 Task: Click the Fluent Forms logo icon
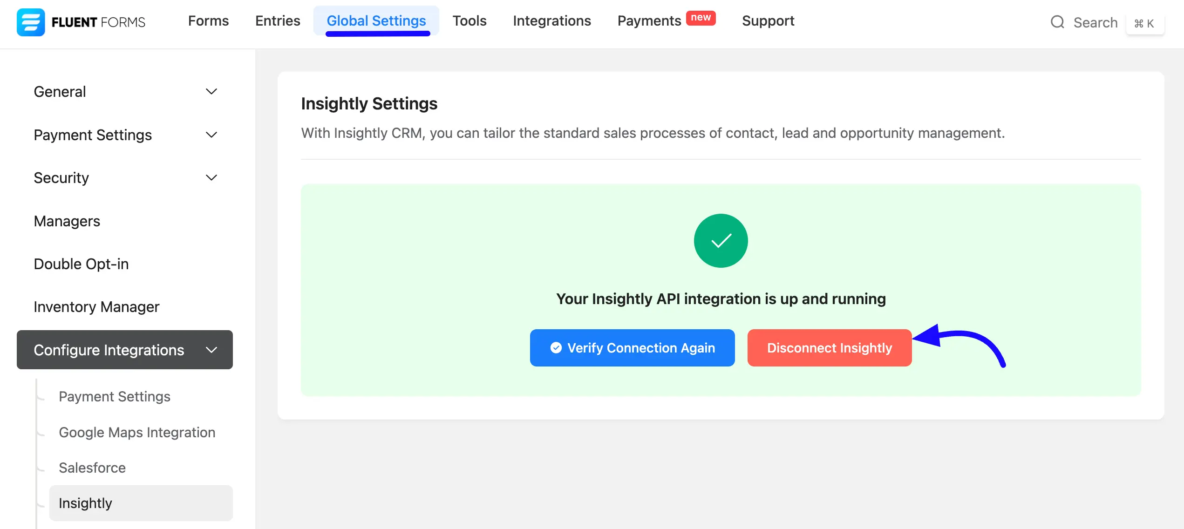tap(31, 22)
